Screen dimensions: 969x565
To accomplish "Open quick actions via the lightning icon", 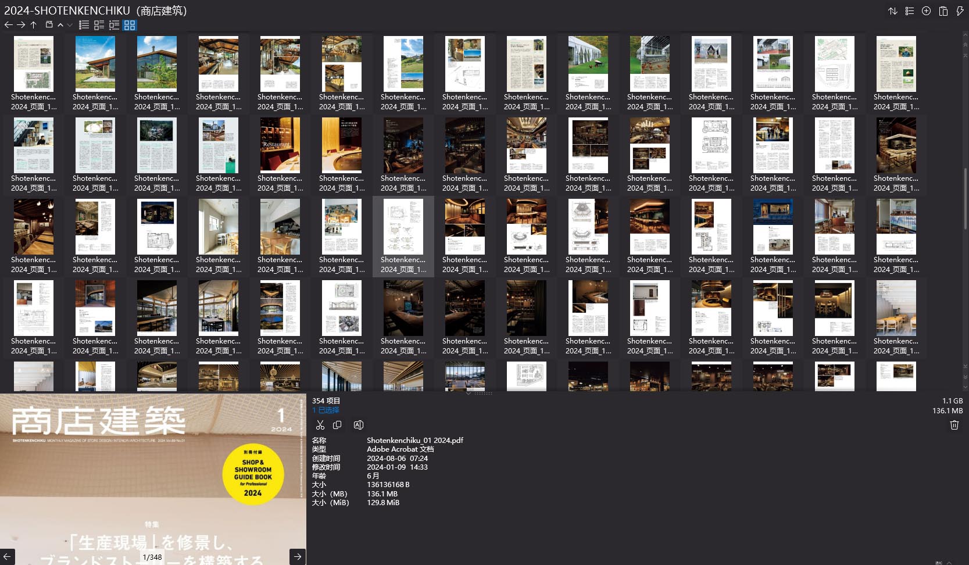I will tap(960, 11).
